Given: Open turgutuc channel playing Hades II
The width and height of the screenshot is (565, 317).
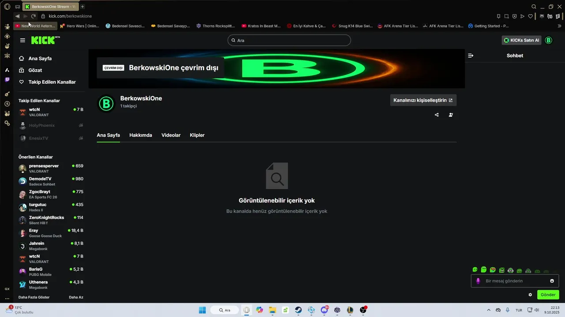Looking at the screenshot, I should 51,207.
